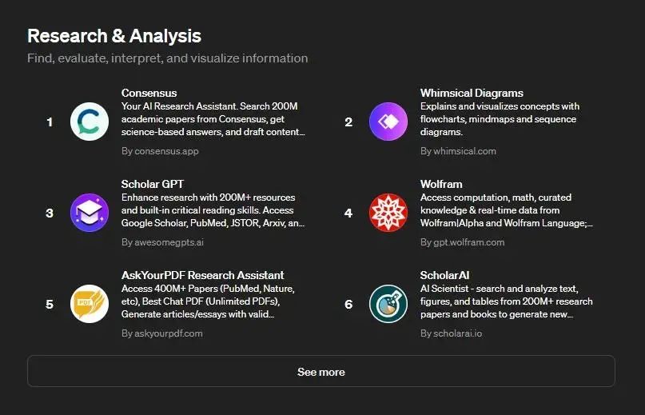Open the AskYourPDF yellow PDF icon
645x415 pixels.
click(x=90, y=304)
